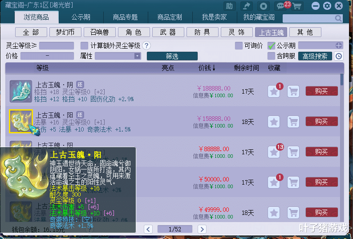
Task: Open the settings gear icon
Action: 327,6
